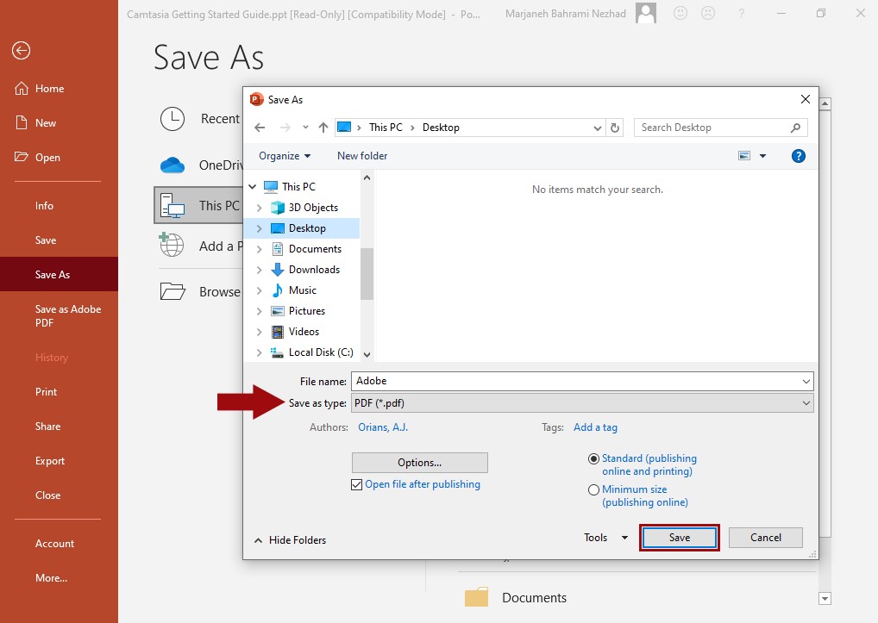The image size is (878, 623).
Task: Open Account in backstage menu
Action: tap(54, 544)
